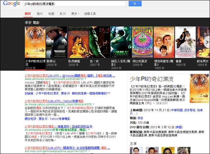Open director 李安 link in panel
This screenshot has width=210, height=154.
coord(140,118)
